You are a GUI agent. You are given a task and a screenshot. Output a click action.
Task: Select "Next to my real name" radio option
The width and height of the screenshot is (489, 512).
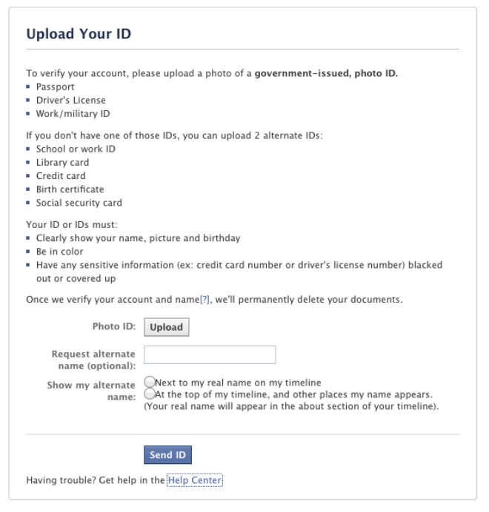150,382
